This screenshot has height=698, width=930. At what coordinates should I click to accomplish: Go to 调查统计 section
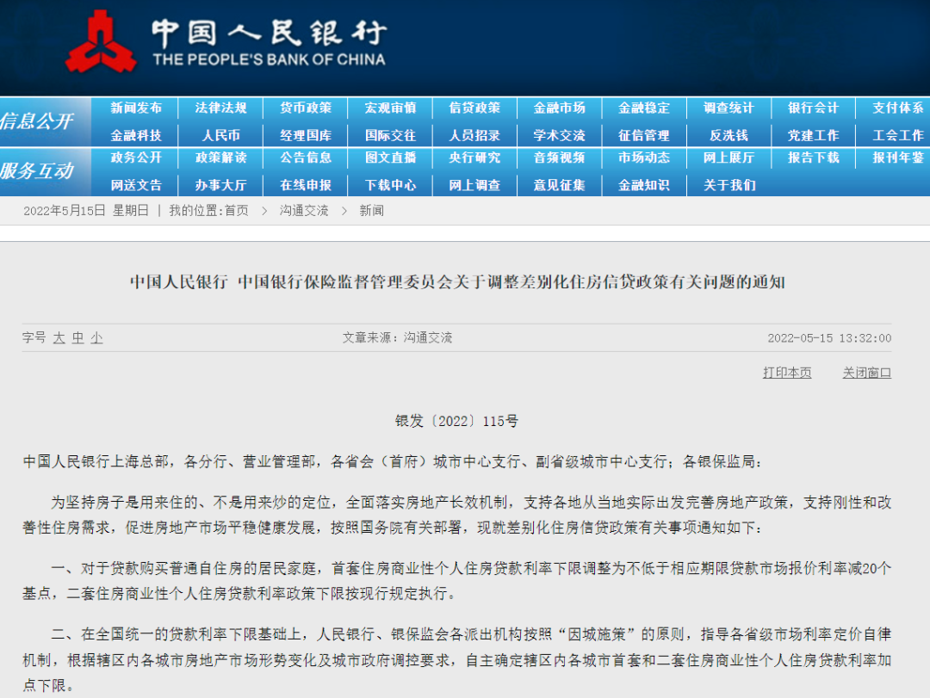coord(728,108)
